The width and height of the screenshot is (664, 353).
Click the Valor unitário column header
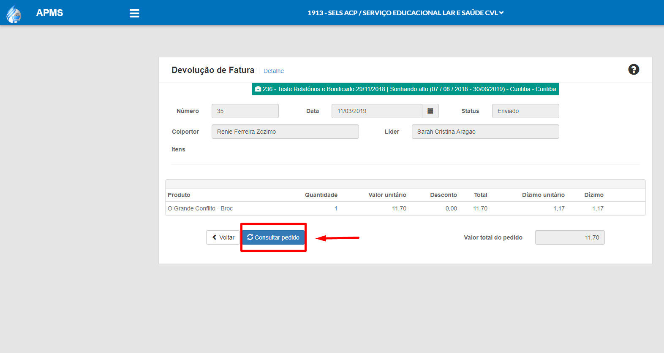click(387, 195)
